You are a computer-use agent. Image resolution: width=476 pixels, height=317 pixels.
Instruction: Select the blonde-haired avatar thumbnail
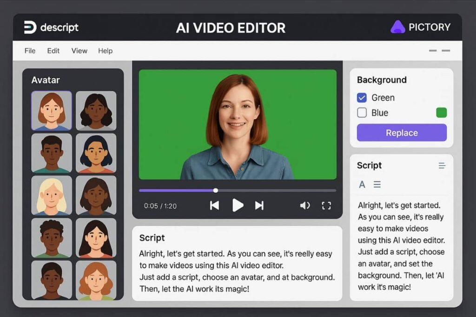pyautogui.click(x=52, y=195)
